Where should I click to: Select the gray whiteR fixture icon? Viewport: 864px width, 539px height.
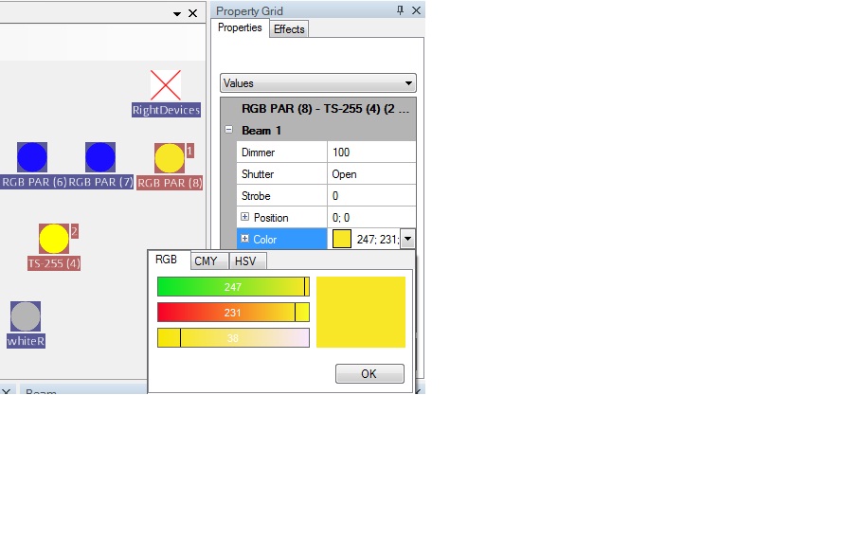26,316
